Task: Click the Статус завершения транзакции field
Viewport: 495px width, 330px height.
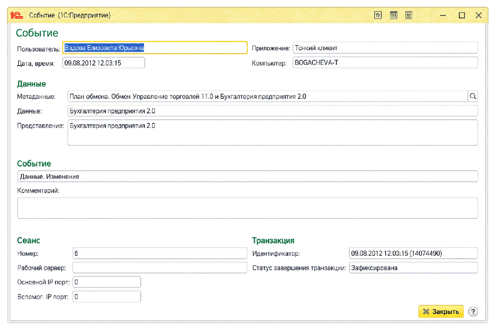Action: (x=413, y=268)
